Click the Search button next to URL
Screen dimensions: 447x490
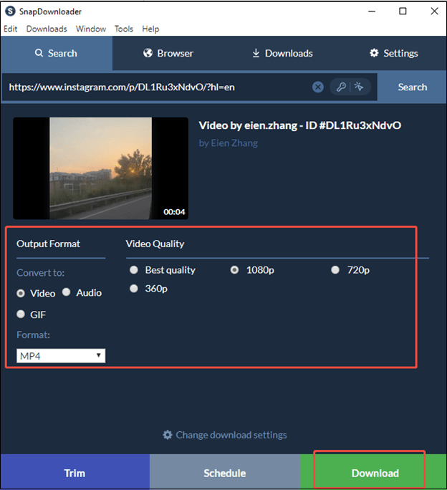pyautogui.click(x=413, y=87)
